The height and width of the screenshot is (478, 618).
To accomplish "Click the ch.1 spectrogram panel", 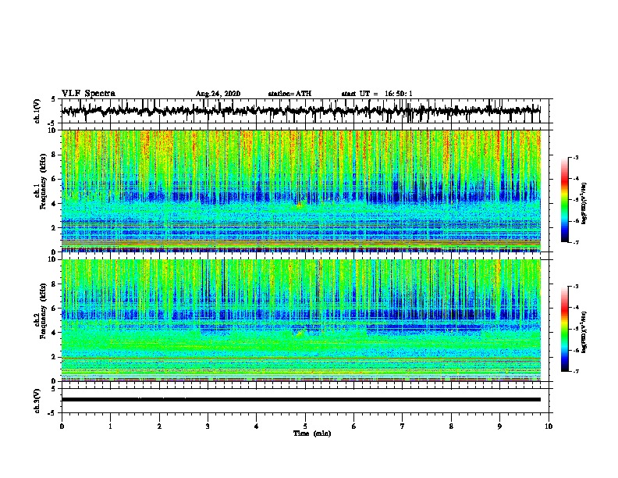I will coord(301,191).
